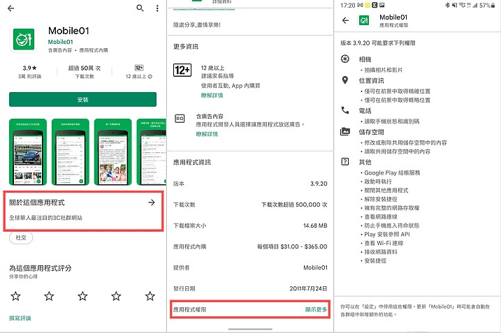The image size is (501, 333).
Task: Rate the app five stars
Action: click(x=150, y=296)
